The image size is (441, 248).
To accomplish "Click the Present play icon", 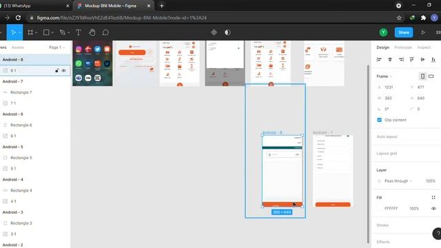I will click(423, 32).
